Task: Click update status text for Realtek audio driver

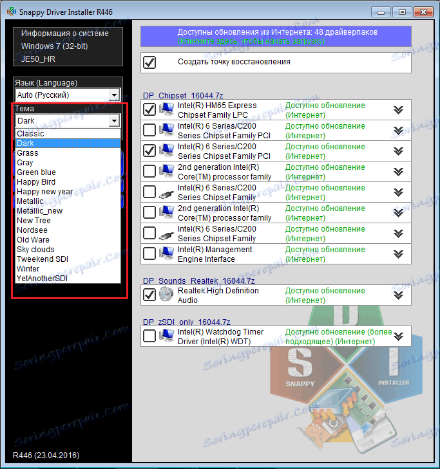Action: coord(325,295)
